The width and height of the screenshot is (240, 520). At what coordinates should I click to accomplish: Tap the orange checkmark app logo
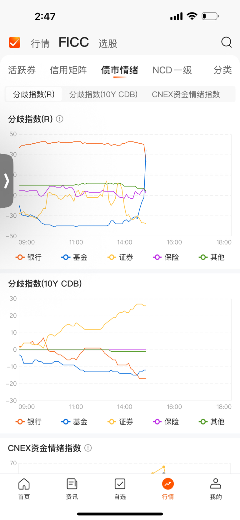click(x=15, y=42)
